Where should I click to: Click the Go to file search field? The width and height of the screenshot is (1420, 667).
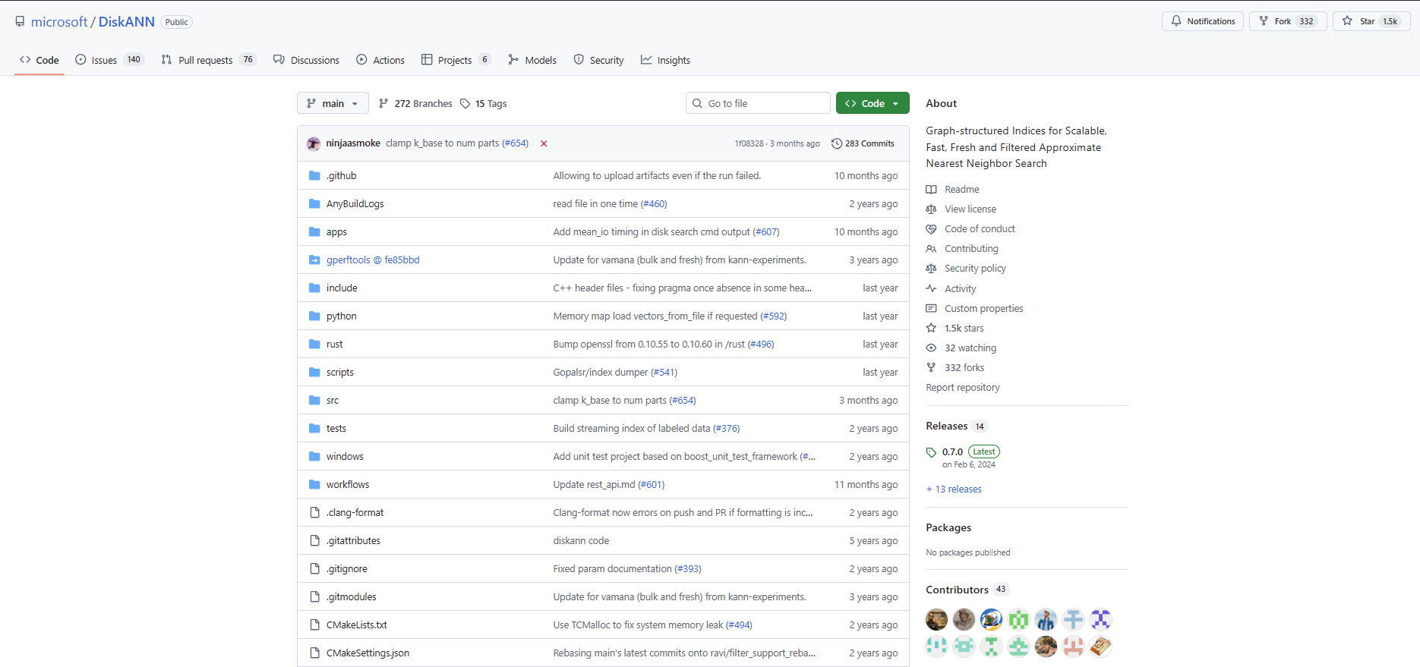tap(763, 103)
